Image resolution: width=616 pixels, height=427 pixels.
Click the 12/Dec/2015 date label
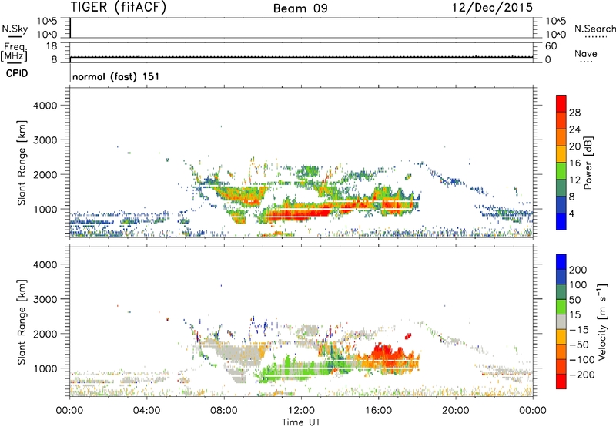(492, 8)
